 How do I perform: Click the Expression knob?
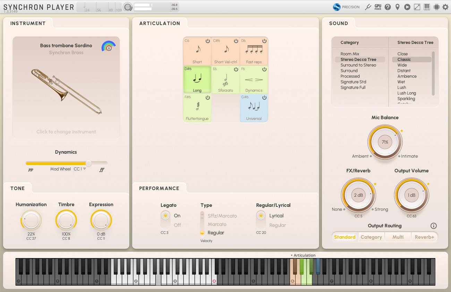coord(101,221)
